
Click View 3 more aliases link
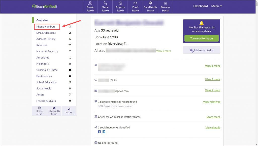point(163,51)
